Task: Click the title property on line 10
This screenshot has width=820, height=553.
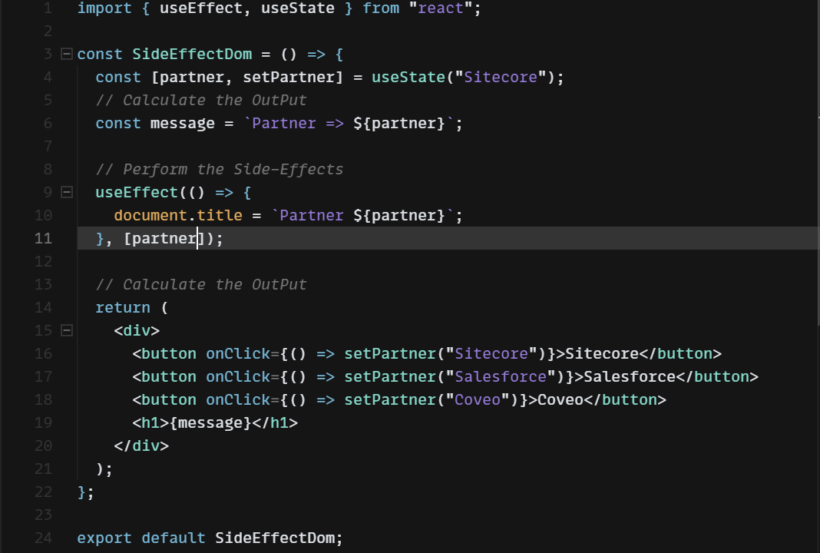Action: 219,215
